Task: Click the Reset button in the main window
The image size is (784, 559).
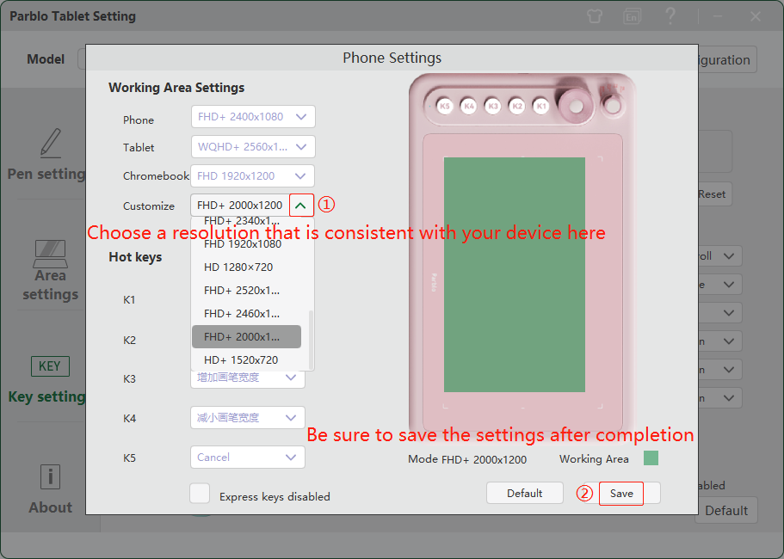Action: [x=714, y=193]
